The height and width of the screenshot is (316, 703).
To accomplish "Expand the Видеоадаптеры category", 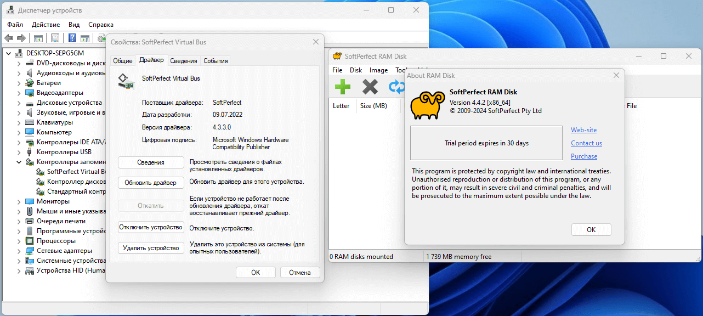I will point(19,93).
